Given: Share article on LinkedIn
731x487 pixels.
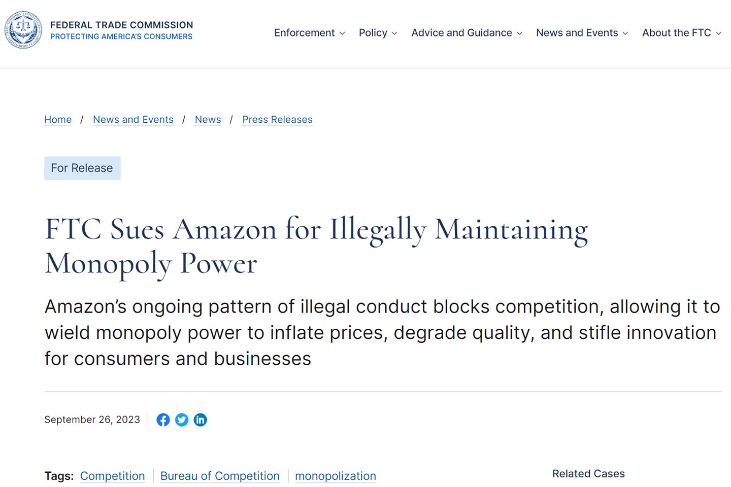Looking at the screenshot, I should (x=201, y=420).
